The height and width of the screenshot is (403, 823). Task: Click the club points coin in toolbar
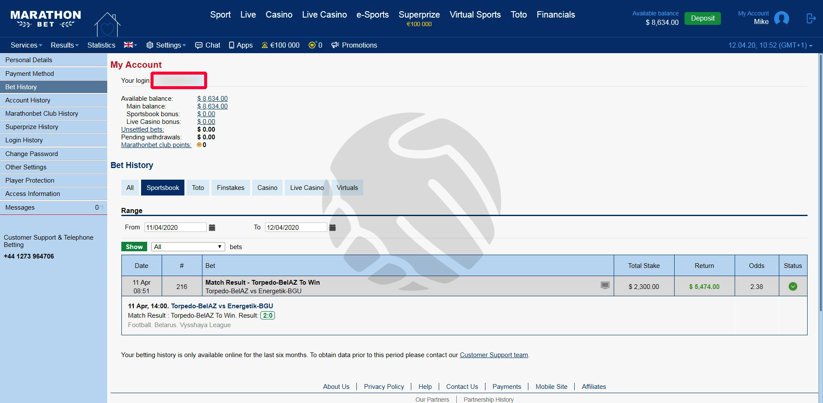point(315,45)
